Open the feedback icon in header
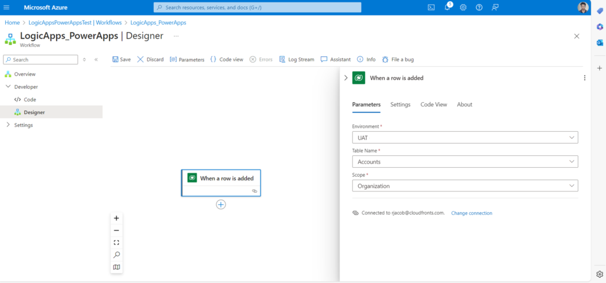Screen dimensions: 606x283 [495, 7]
